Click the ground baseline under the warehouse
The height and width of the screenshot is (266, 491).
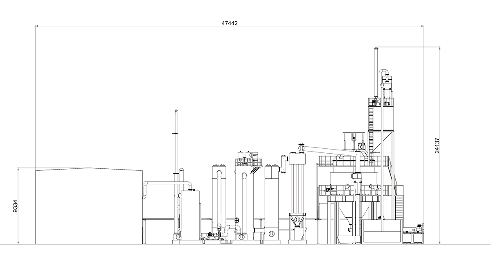point(82,244)
